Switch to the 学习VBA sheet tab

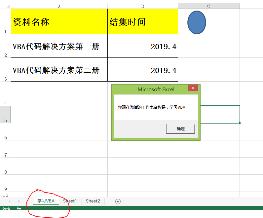pyautogui.click(x=46, y=201)
